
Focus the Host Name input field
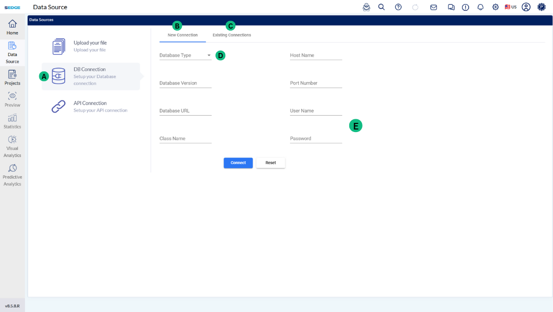pyautogui.click(x=316, y=55)
